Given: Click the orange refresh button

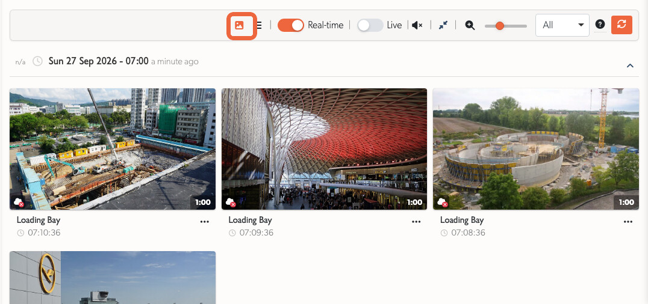Looking at the screenshot, I should coord(622,25).
